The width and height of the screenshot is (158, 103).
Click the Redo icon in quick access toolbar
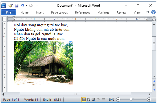[x=31, y=6]
